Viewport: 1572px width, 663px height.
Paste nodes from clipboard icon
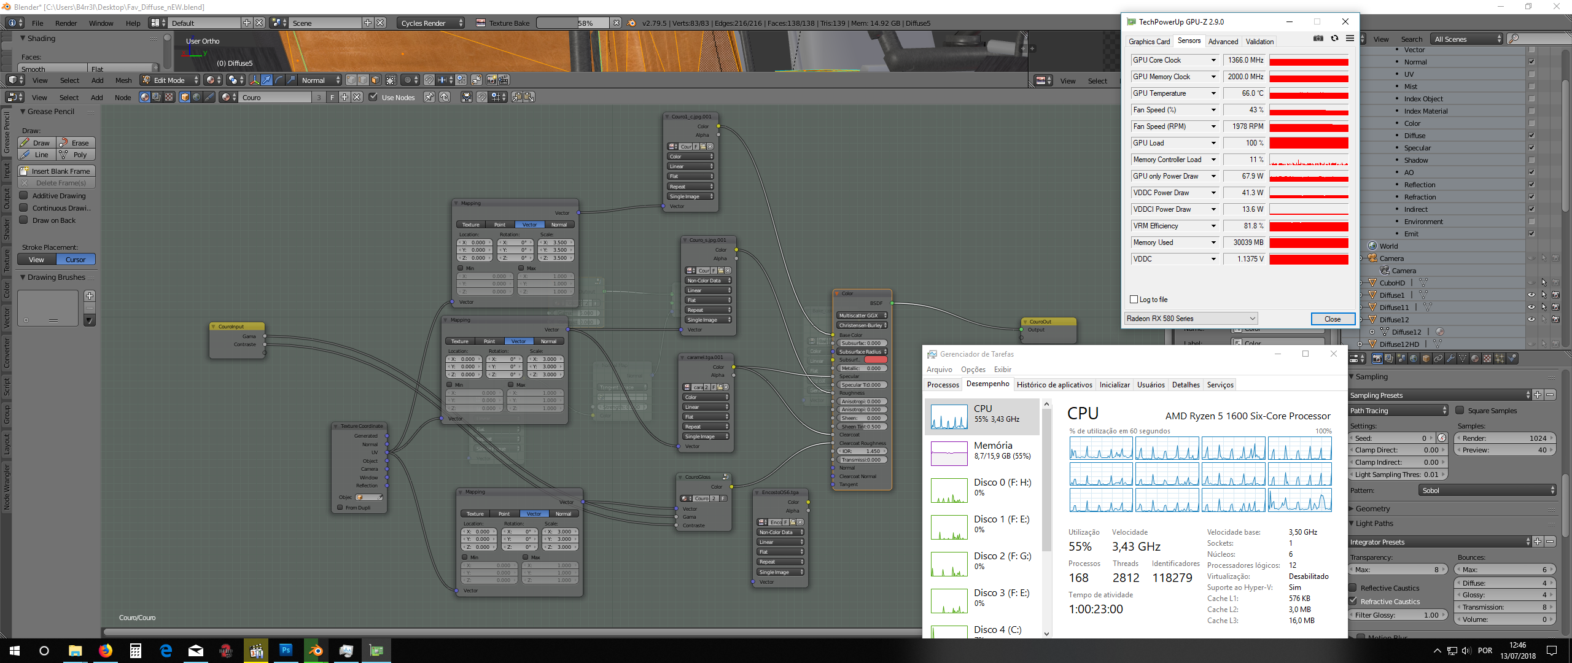click(x=529, y=97)
